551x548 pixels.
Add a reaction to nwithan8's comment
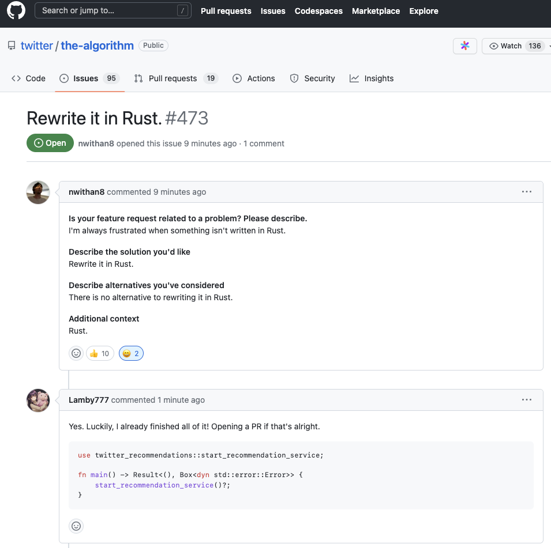tap(76, 353)
